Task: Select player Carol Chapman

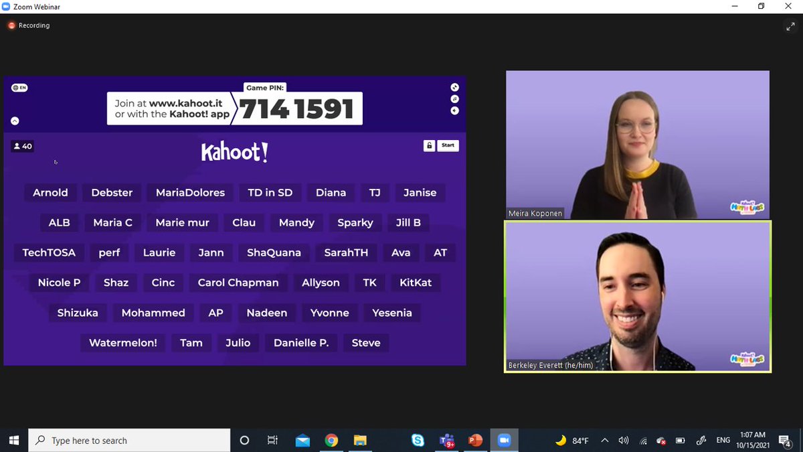Action: pyautogui.click(x=238, y=283)
